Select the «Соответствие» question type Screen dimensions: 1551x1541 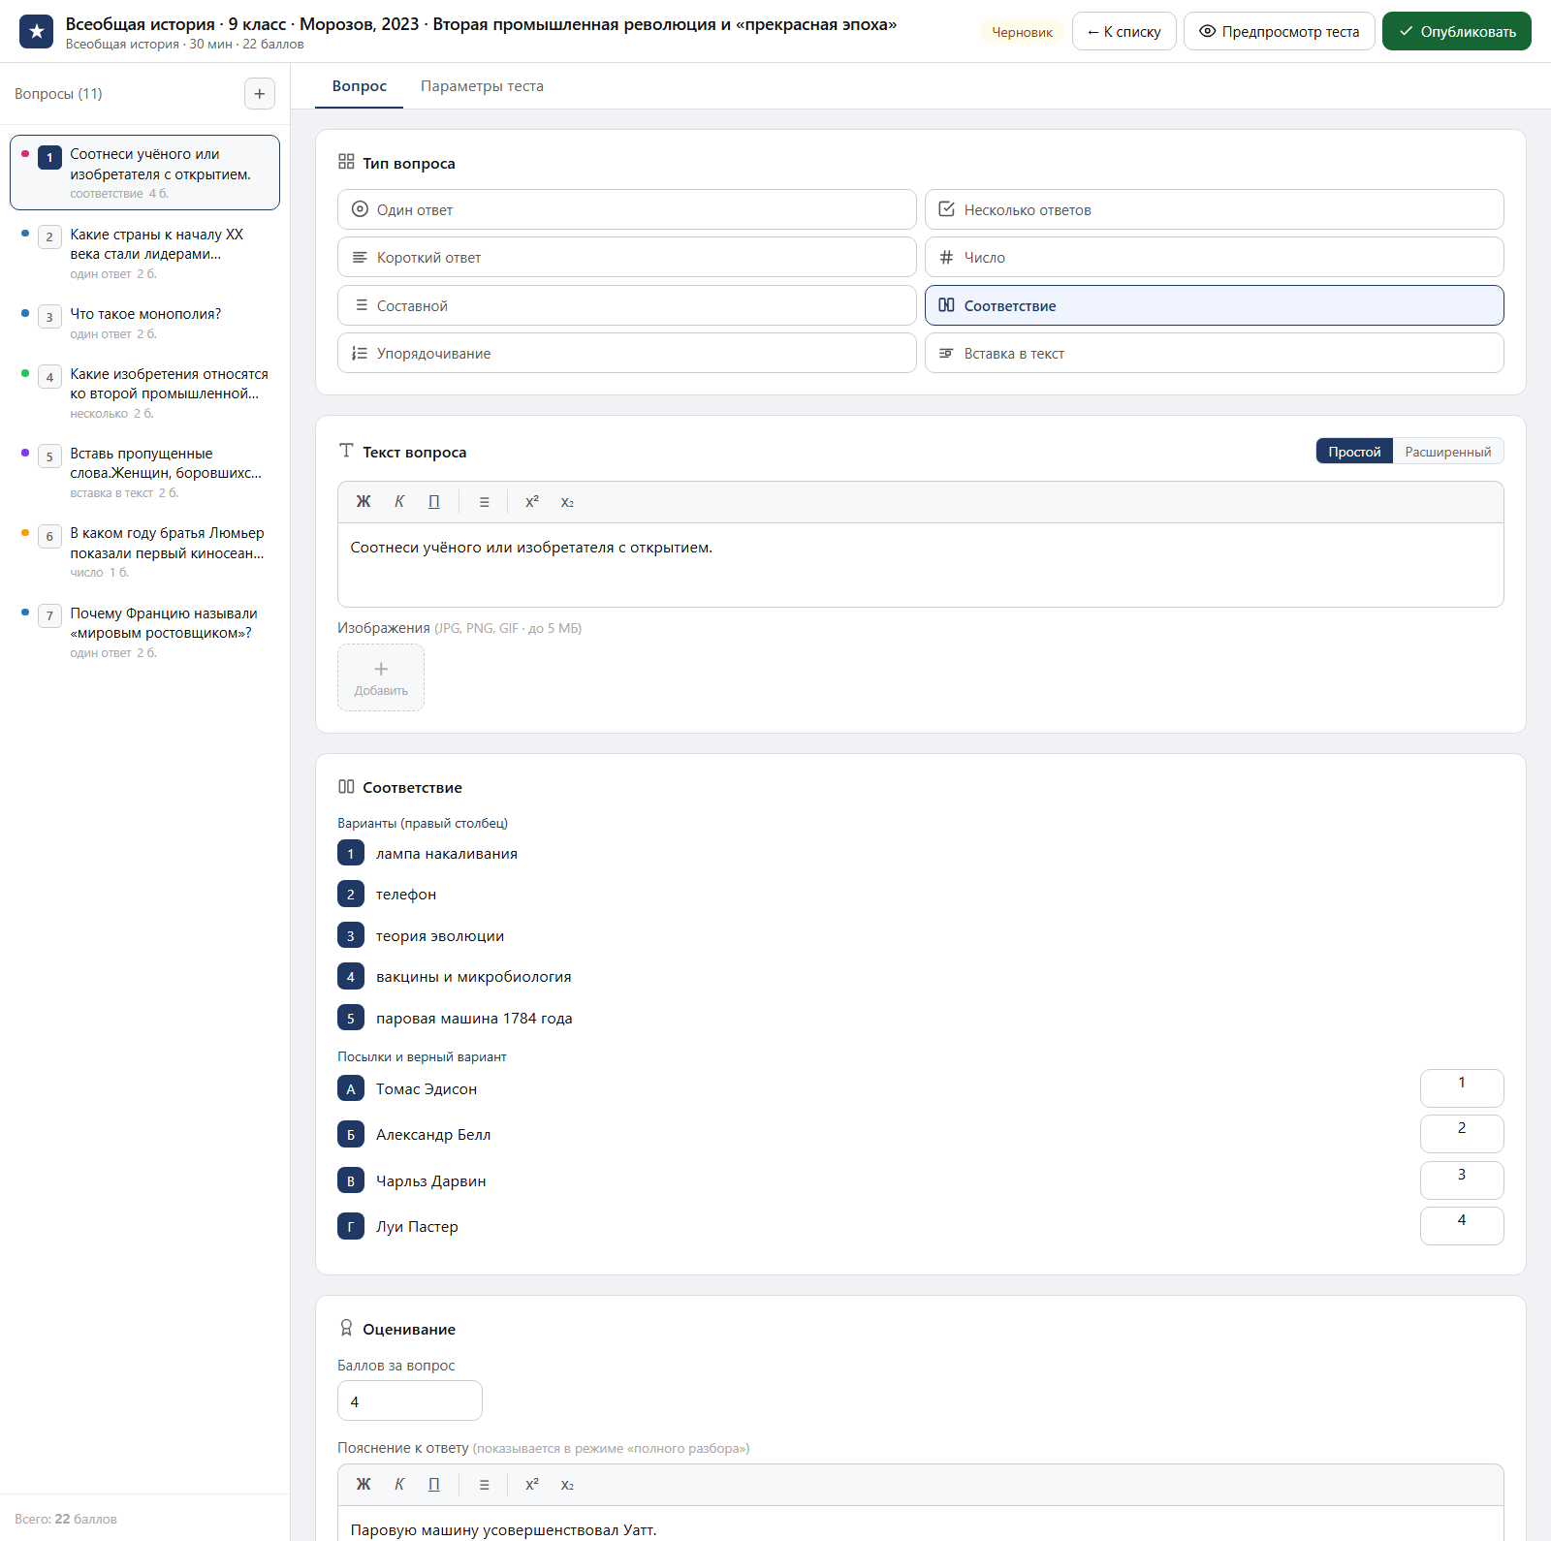[1215, 305]
